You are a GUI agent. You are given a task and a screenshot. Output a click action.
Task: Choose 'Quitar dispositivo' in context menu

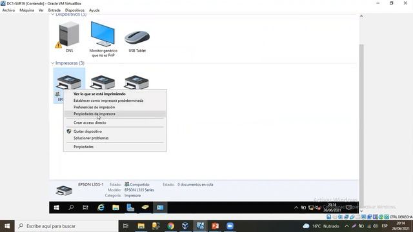tap(115, 131)
